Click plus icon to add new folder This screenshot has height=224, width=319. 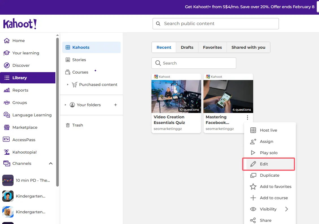click(x=115, y=105)
